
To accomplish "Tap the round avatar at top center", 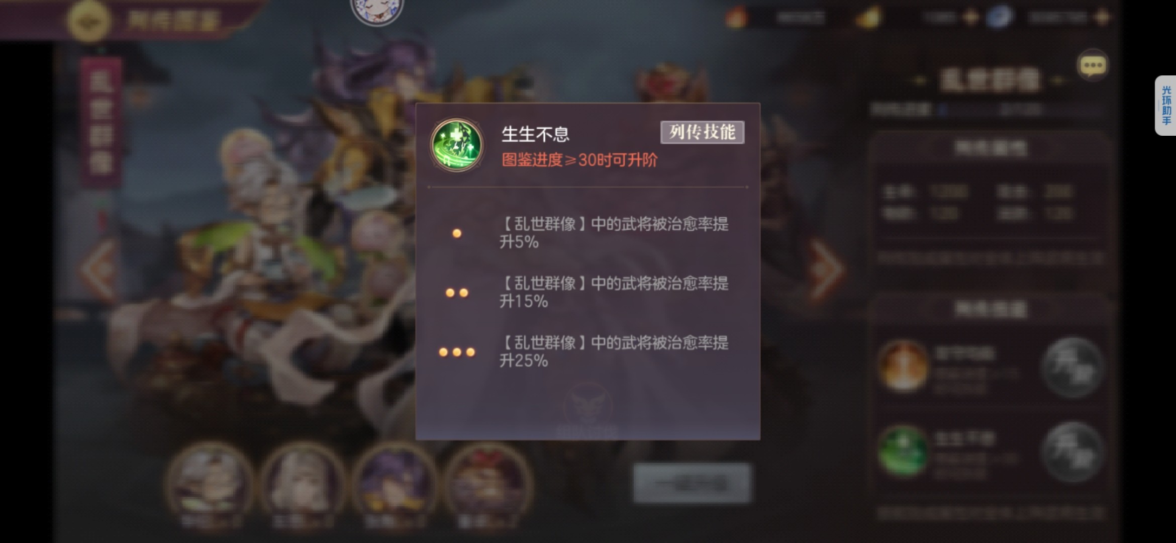I will [377, 10].
